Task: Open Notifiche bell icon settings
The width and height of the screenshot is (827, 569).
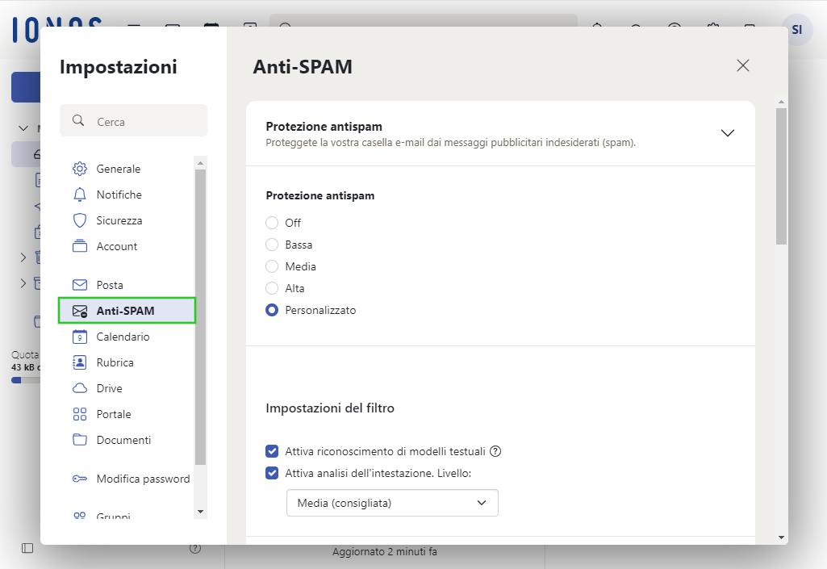Action: [80, 195]
